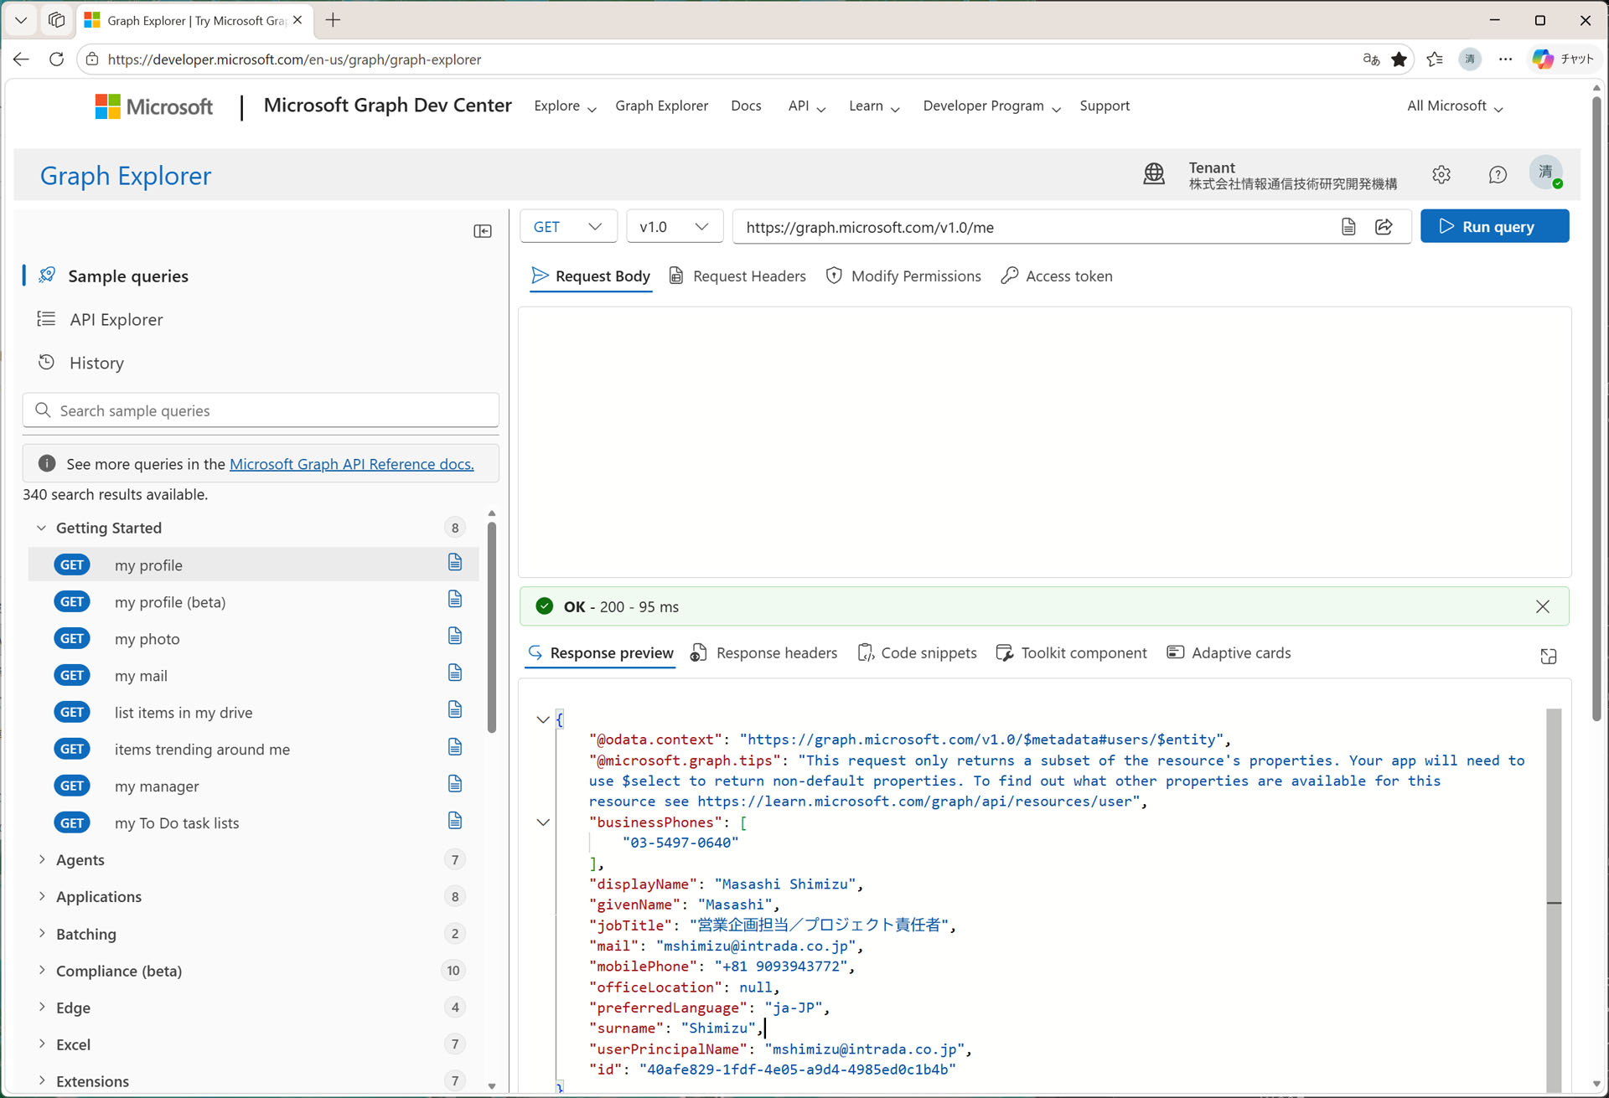The image size is (1609, 1098).
Task: Open a new browser tab
Action: coord(333,20)
